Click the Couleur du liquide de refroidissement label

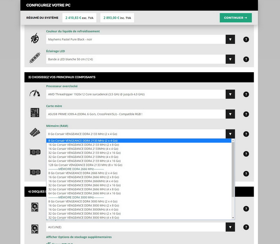(73, 31)
